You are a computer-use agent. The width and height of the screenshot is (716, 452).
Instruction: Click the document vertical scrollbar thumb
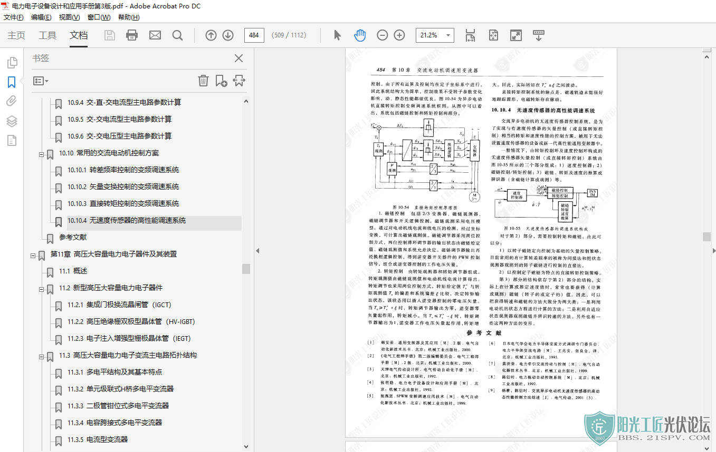[x=707, y=237]
